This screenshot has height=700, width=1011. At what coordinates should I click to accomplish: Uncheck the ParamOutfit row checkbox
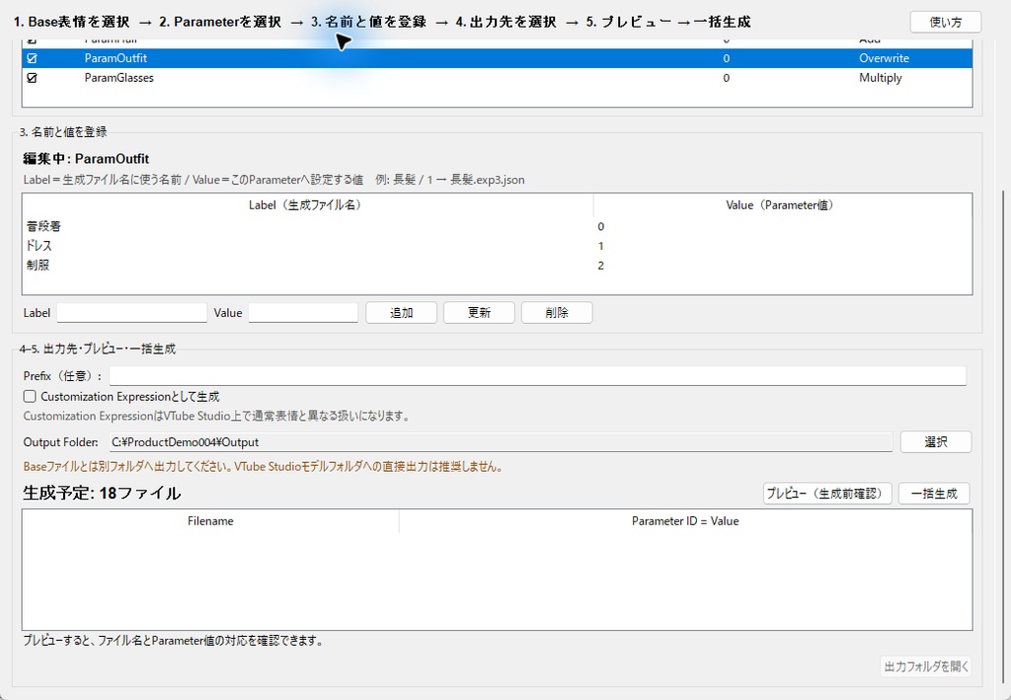click(x=32, y=58)
